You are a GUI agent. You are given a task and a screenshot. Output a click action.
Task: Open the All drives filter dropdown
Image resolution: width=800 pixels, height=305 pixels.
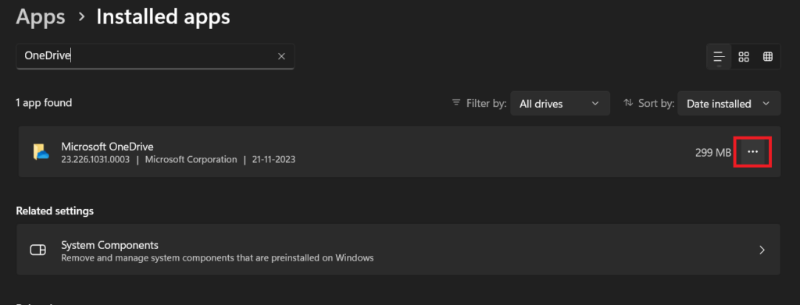click(560, 104)
